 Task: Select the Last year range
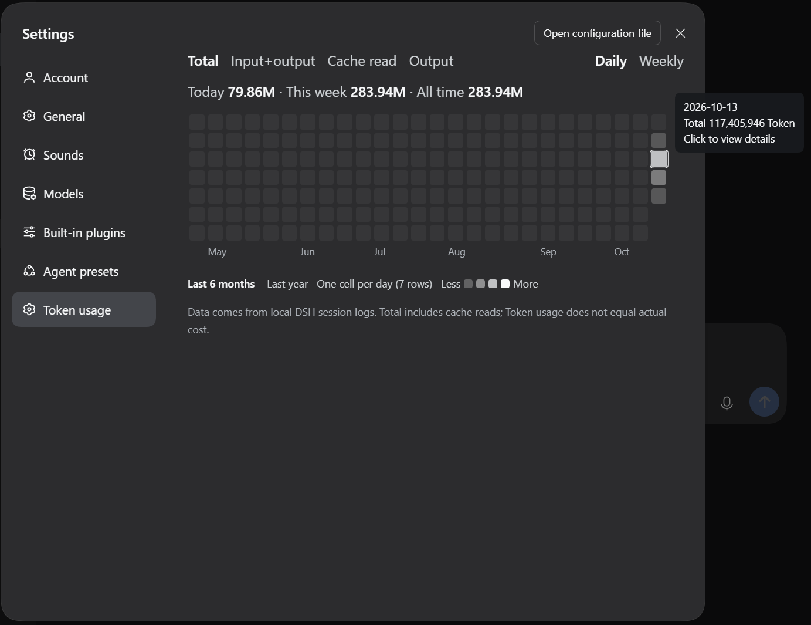287,284
